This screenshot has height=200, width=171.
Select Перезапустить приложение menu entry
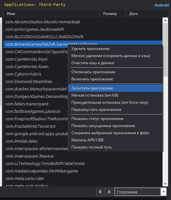point(115,110)
